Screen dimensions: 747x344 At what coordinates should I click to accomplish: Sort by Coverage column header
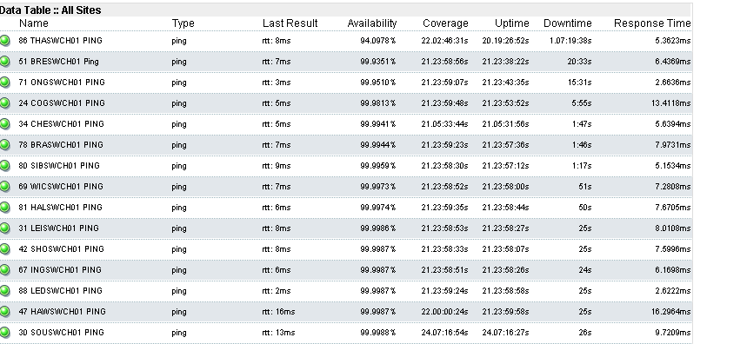coord(445,23)
